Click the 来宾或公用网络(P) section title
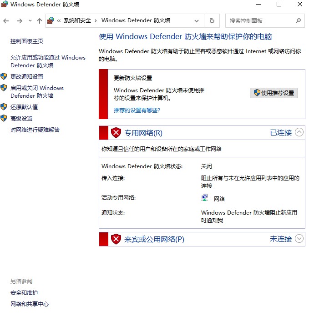The height and width of the screenshot is (316, 309). [154, 239]
